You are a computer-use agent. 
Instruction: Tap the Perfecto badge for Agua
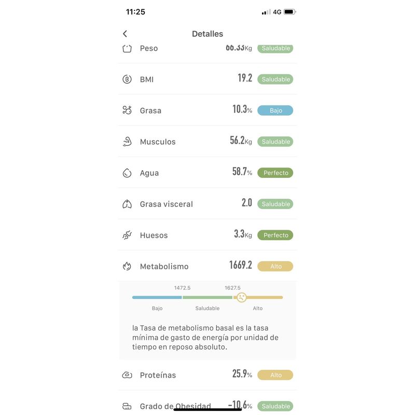275,173
